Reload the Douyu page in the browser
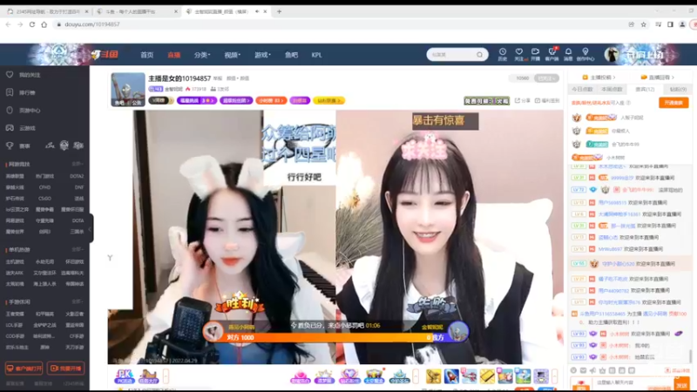The width and height of the screenshot is (697, 392). point(32,24)
